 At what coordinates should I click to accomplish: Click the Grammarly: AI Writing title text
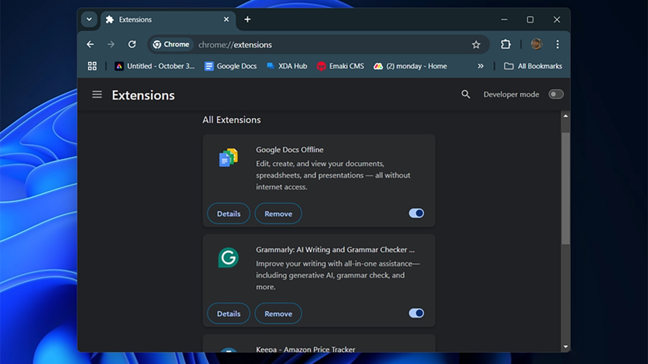pos(335,250)
